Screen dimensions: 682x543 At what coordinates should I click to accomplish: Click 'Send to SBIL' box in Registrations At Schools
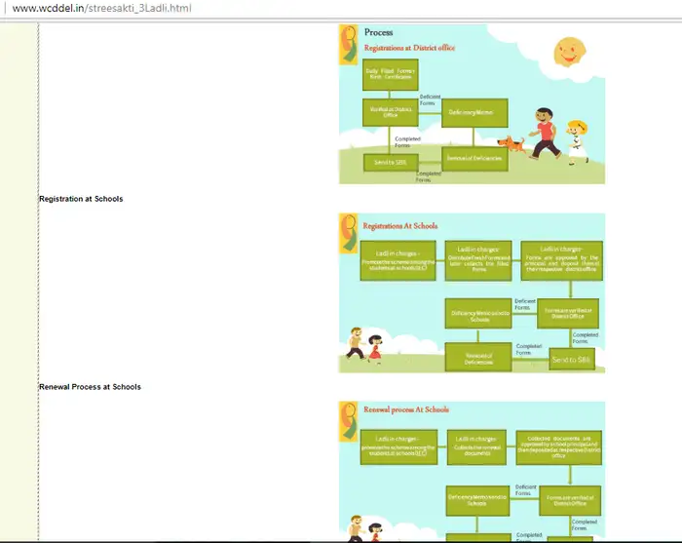click(570, 360)
